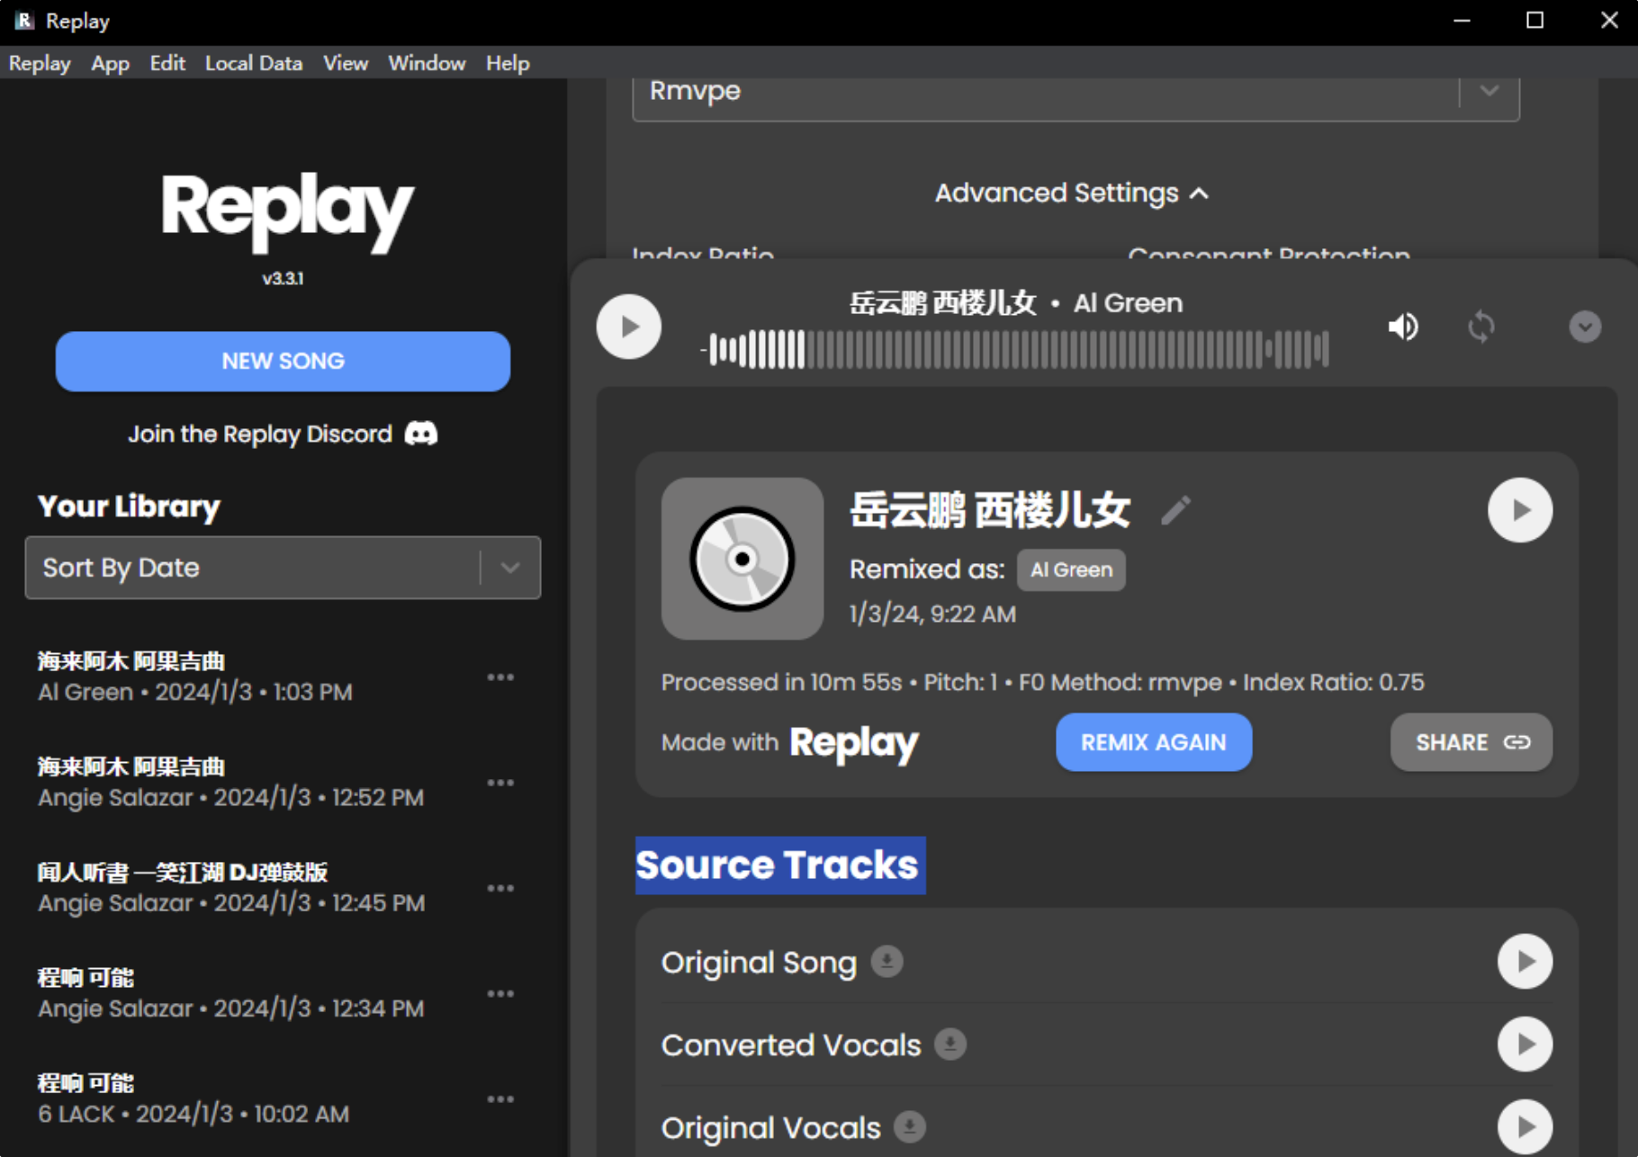Open Discord via the Discord icon
This screenshot has height=1157, width=1638.
tap(421, 434)
